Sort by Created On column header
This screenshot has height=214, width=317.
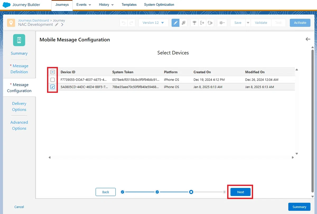[202, 72]
